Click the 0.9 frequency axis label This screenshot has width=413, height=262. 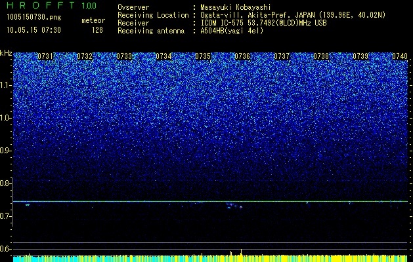point(5,151)
